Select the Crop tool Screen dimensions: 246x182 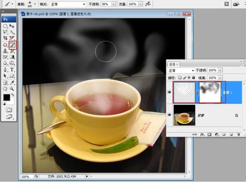coord(5,38)
